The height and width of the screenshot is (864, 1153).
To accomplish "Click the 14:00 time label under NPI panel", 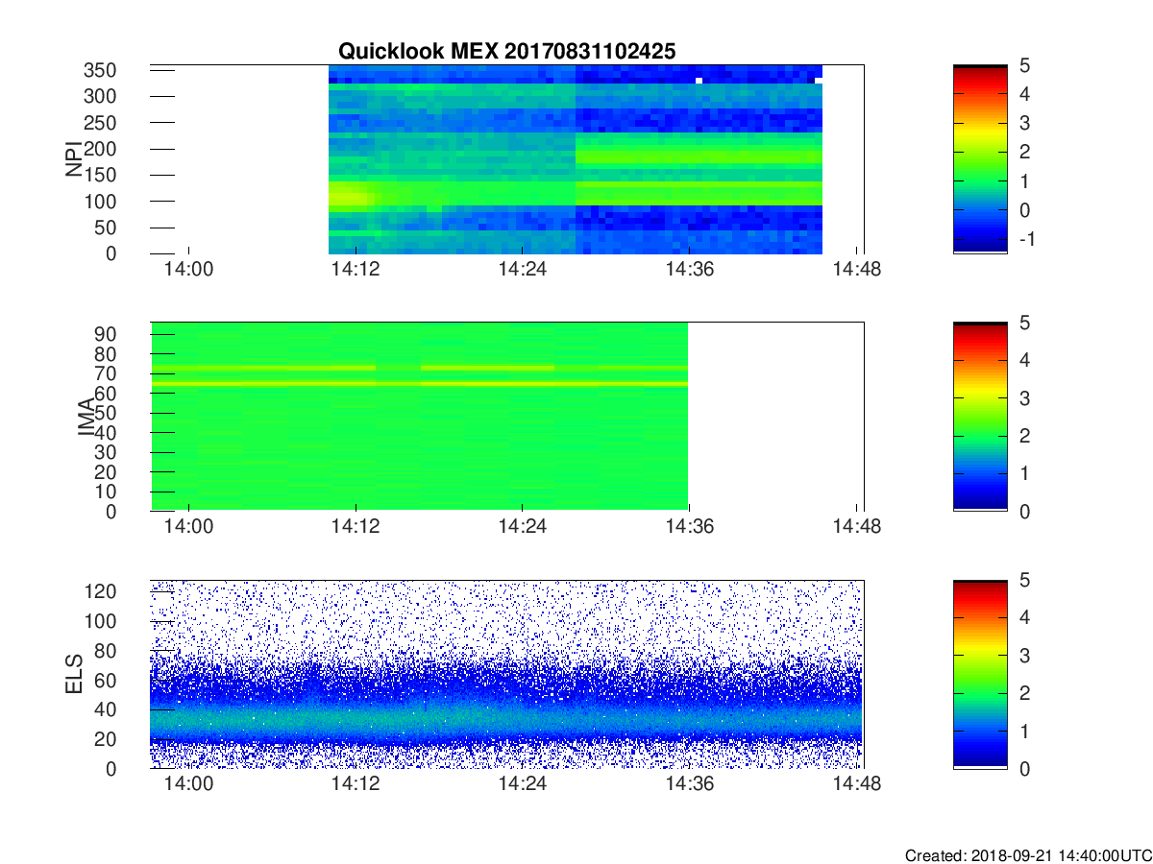I will [188, 270].
